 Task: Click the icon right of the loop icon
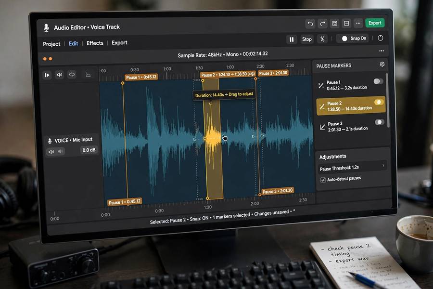coord(88,75)
